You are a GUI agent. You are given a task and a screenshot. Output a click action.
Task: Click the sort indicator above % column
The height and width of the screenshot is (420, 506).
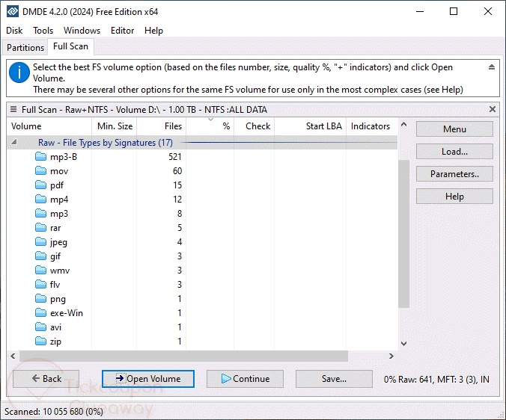[x=210, y=120]
